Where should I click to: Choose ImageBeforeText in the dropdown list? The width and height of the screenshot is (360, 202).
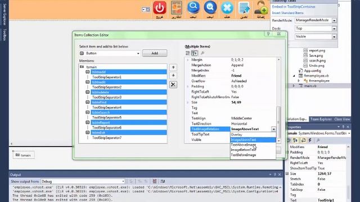[x=253, y=150]
